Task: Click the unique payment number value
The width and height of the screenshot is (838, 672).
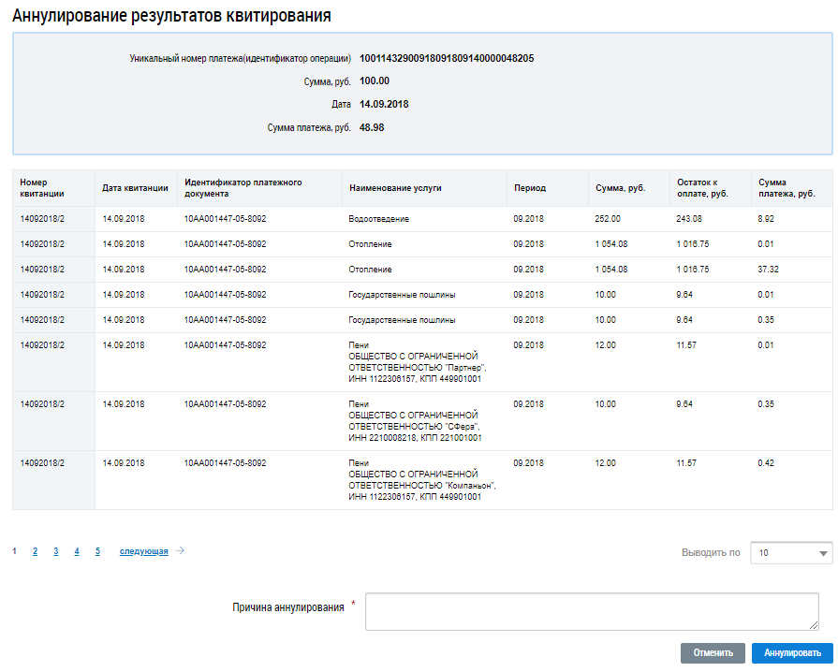Action: pyautogui.click(x=447, y=58)
